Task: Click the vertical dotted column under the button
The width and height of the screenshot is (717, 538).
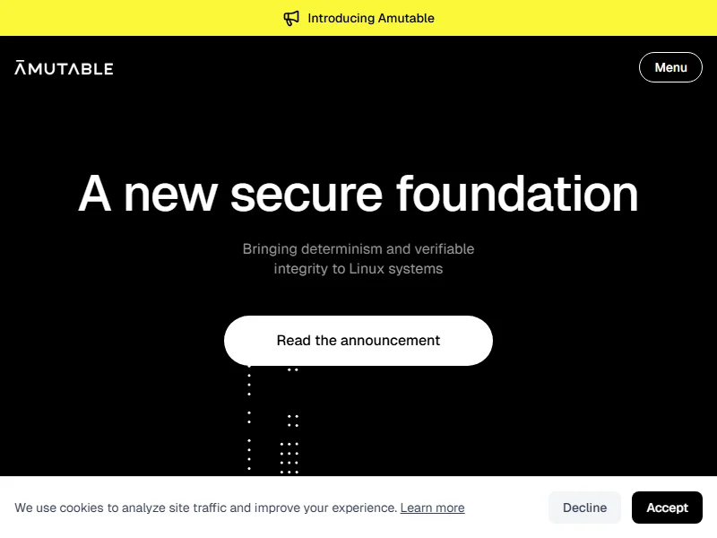Action: click(x=249, y=421)
